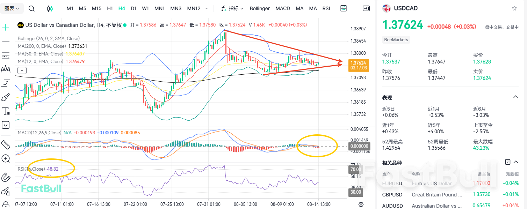Image resolution: width=527 pixels, height=209 pixels.
Task: Select the brush drawing tool
Action: coord(6,97)
